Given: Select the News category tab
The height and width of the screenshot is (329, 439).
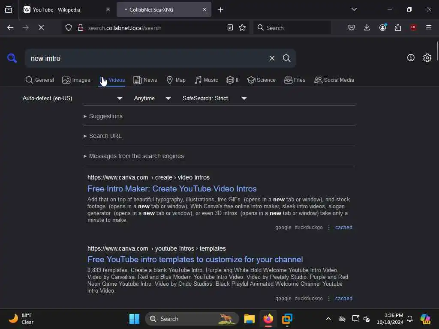Looking at the screenshot, I should tap(145, 80).
